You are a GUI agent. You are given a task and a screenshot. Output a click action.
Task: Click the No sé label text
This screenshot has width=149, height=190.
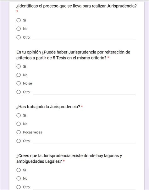click(27, 83)
